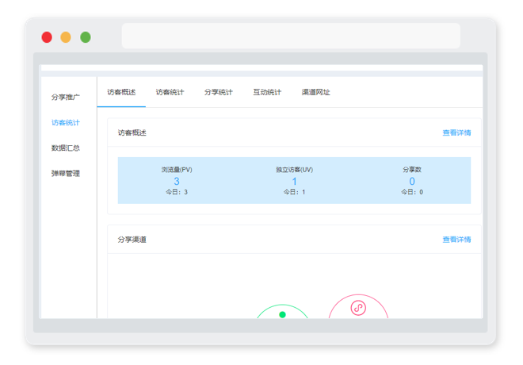Open 分享推广 in the sidebar
Image resolution: width=523 pixels, height=365 pixels.
click(65, 97)
